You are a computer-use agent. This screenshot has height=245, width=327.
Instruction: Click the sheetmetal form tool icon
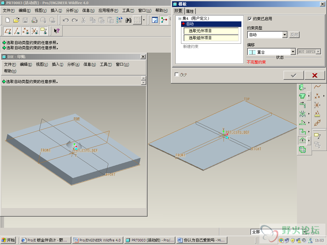click(x=302, y=140)
